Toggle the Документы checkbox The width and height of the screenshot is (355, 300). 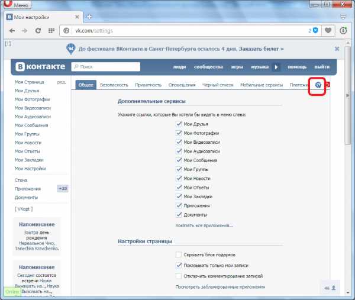click(179, 214)
